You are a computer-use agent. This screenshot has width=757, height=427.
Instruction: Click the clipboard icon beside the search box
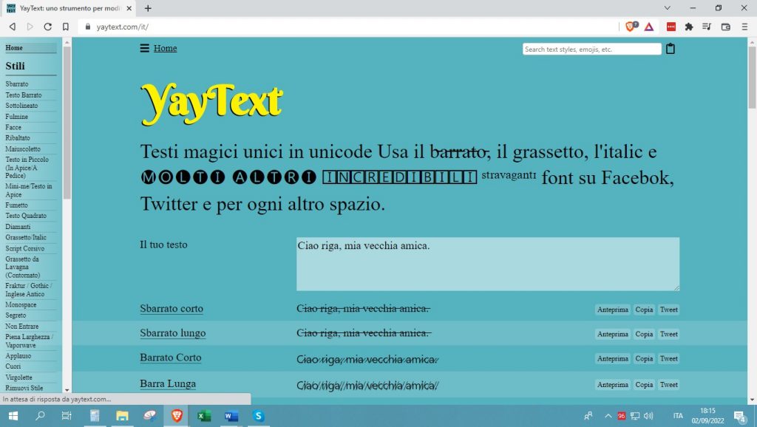pyautogui.click(x=671, y=49)
